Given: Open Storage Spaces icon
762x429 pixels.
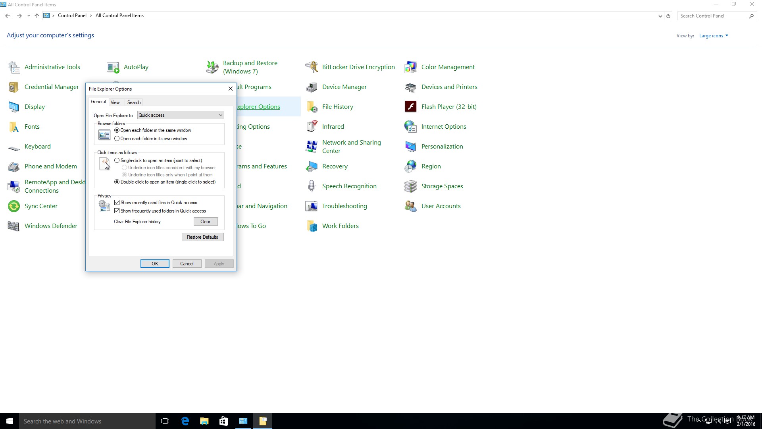Looking at the screenshot, I should coord(411,186).
